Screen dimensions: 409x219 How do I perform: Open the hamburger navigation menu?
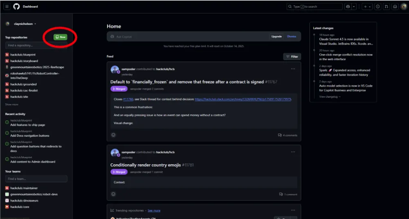click(x=7, y=7)
